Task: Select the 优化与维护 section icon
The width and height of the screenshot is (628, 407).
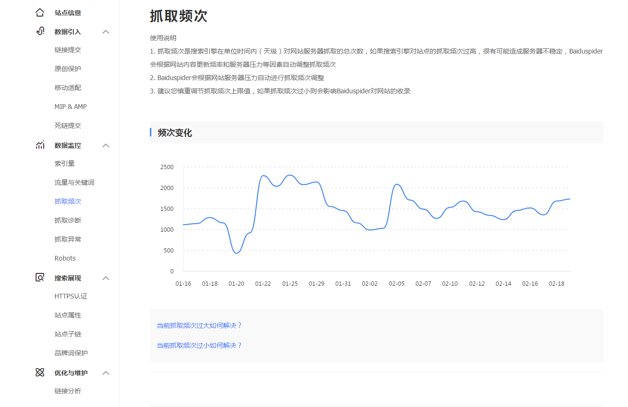Action: (x=40, y=372)
